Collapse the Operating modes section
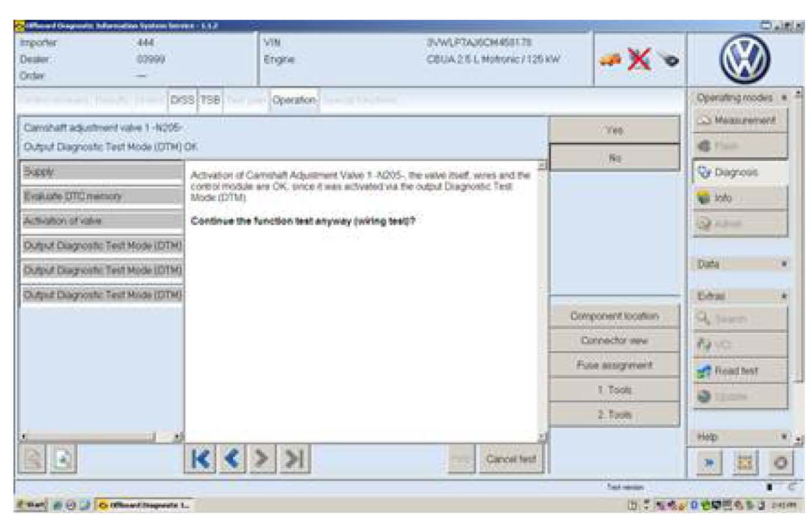 (784, 98)
